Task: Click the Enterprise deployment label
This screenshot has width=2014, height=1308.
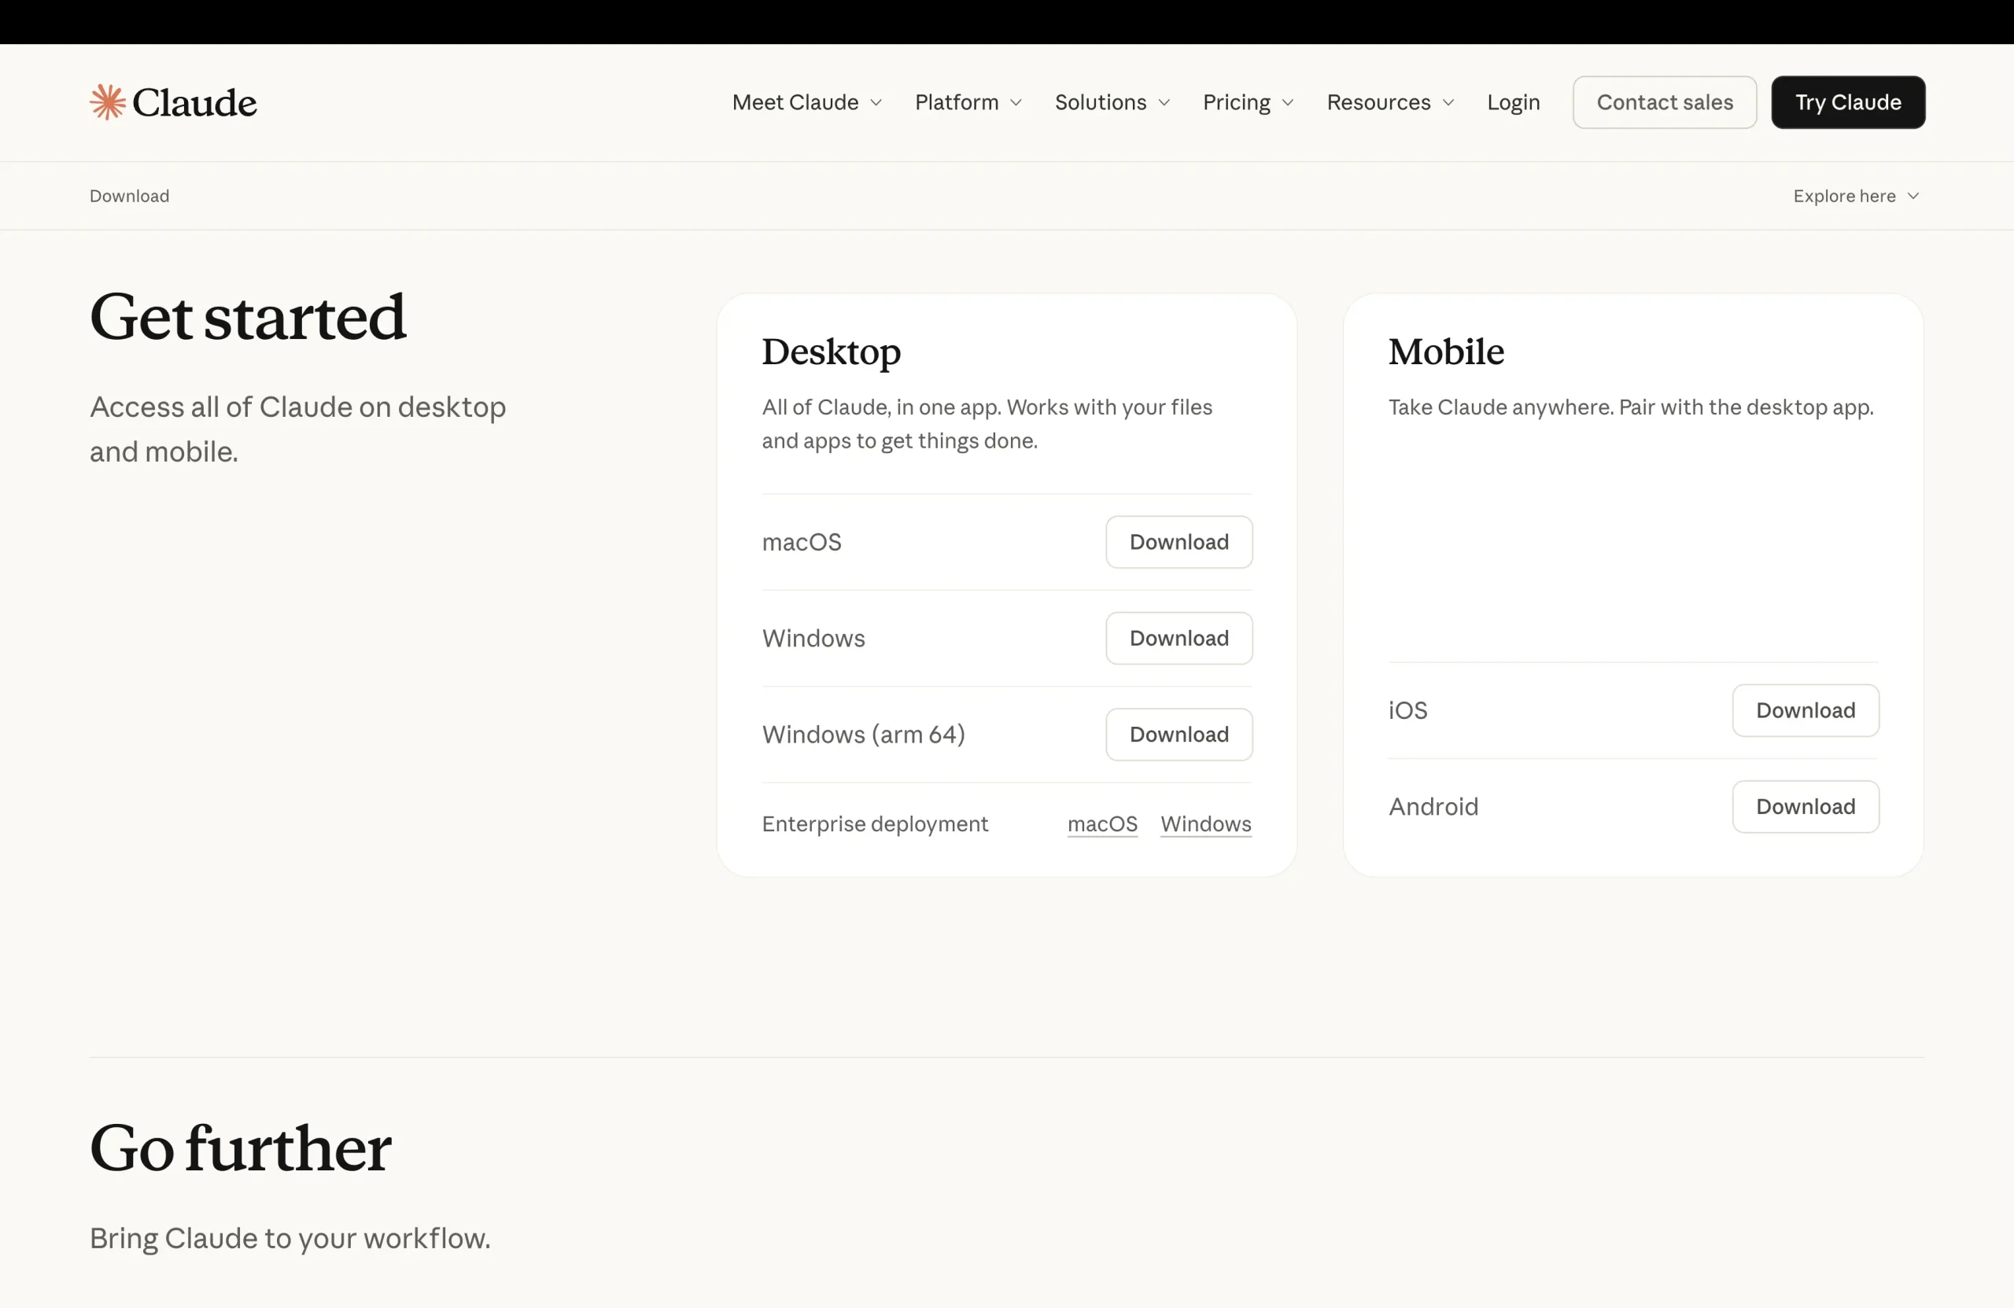Action: (875, 824)
